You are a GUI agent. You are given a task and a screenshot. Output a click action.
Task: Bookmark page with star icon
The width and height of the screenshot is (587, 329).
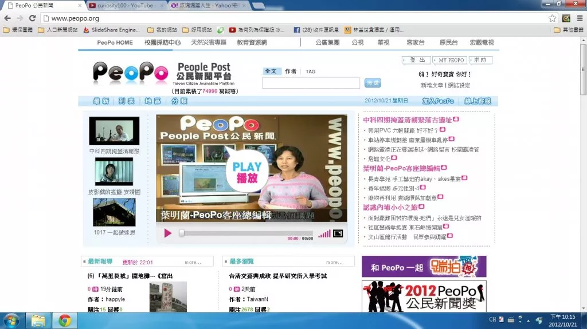(552, 18)
